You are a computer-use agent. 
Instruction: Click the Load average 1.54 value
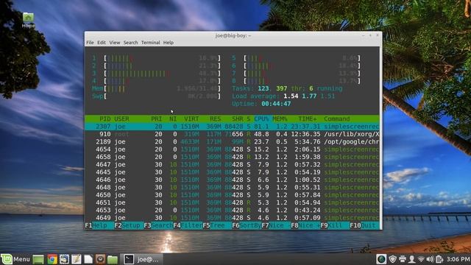[x=291, y=96]
